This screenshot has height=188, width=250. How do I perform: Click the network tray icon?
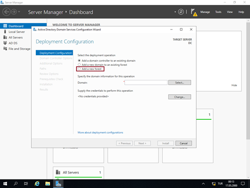(214, 184)
